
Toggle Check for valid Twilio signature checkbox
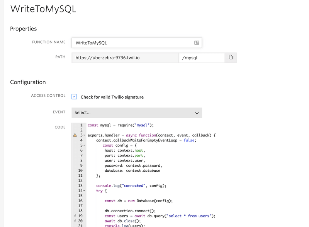tap(74, 97)
